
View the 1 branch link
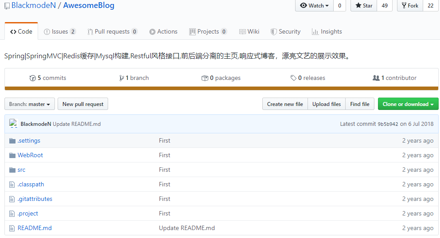pos(134,78)
